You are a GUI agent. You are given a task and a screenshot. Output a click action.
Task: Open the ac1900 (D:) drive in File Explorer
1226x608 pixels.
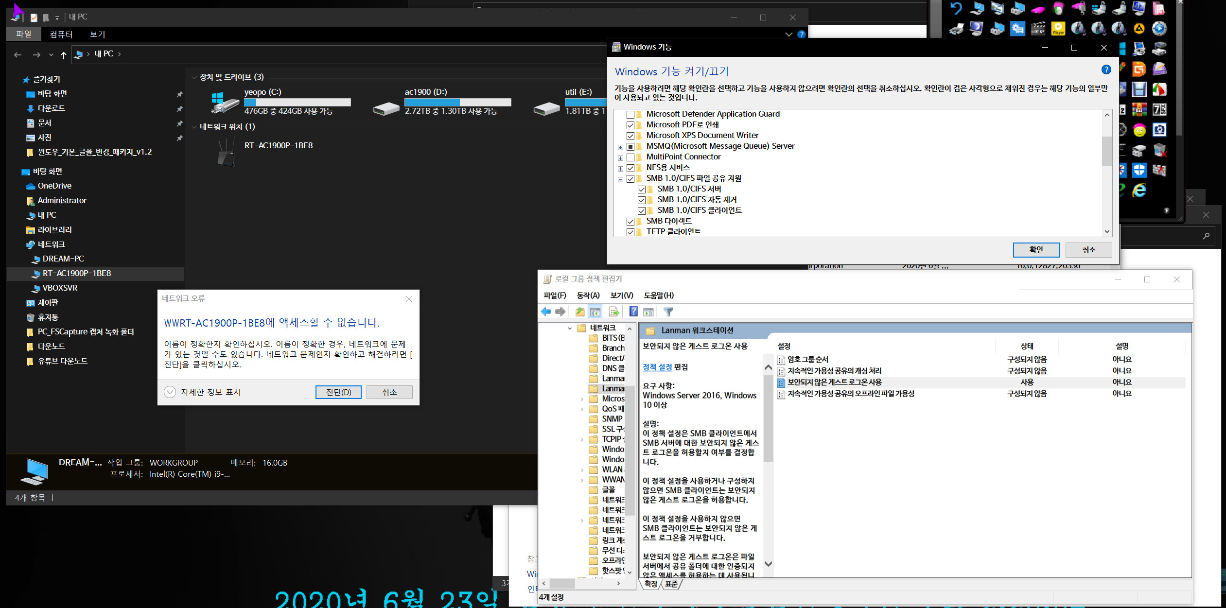(x=441, y=102)
